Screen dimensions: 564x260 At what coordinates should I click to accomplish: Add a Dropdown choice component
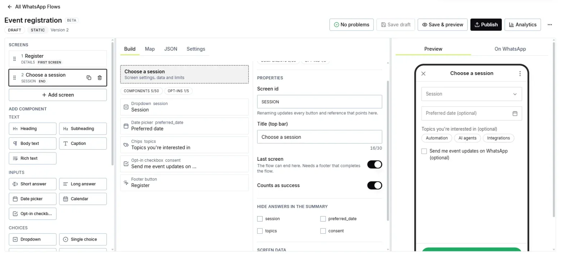32,240
